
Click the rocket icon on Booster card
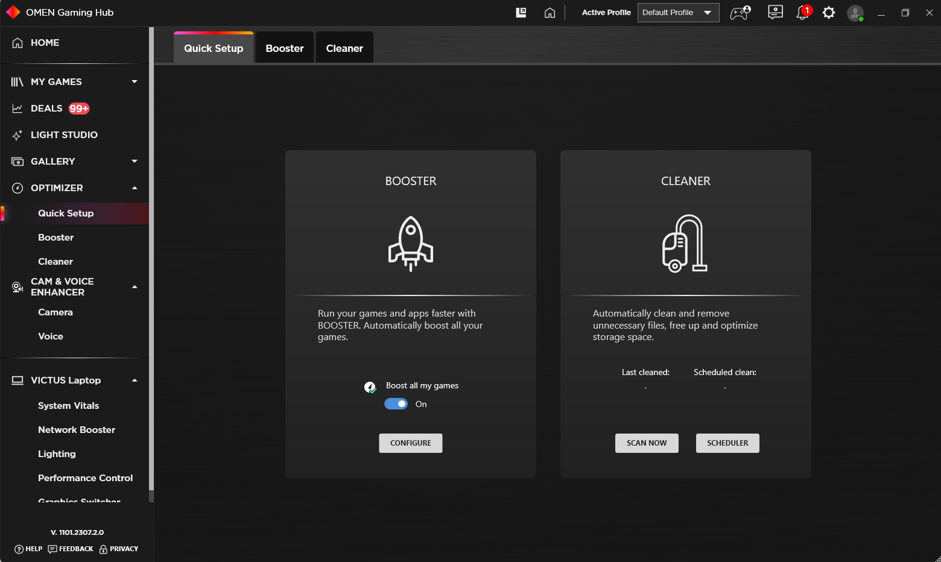411,244
